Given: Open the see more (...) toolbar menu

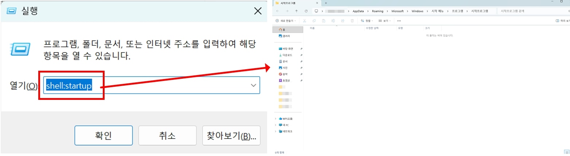Looking at the screenshot, I should 399,21.
